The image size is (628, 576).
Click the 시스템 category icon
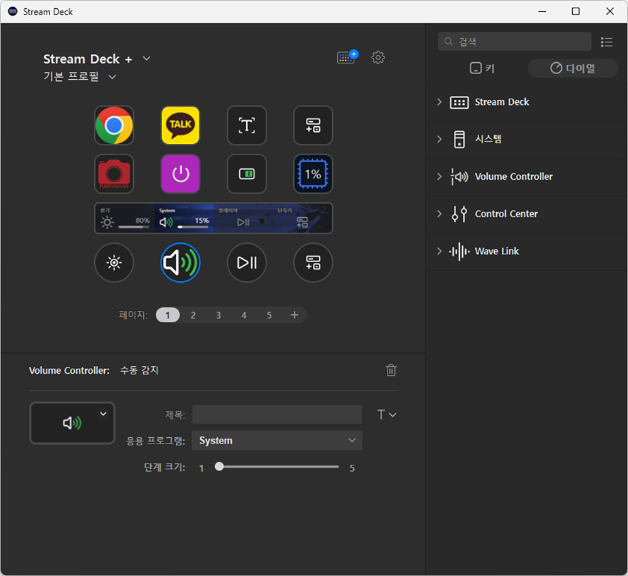[x=460, y=139]
